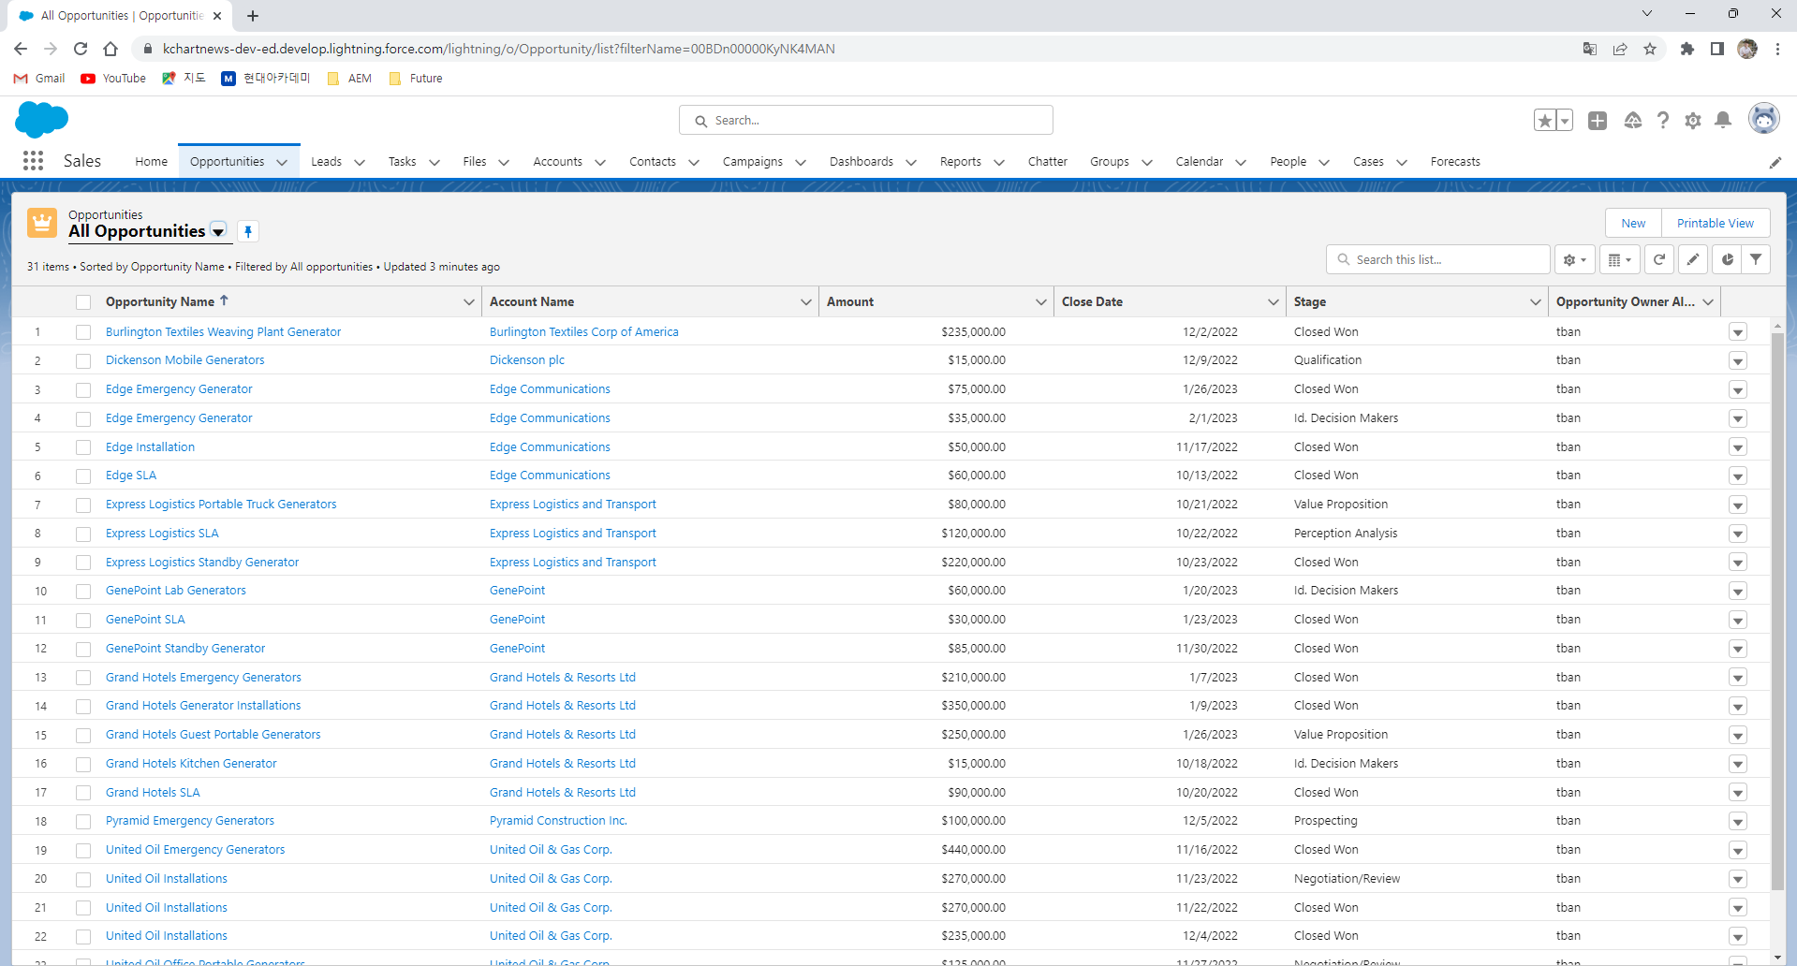This screenshot has height=966, width=1797.
Task: Check Edge Installation row checkbox
Action: (x=83, y=447)
